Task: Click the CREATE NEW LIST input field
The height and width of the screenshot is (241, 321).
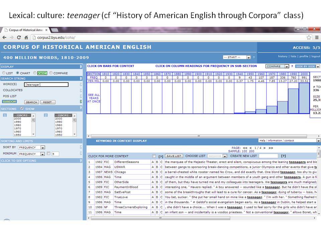Action: coord(269,156)
